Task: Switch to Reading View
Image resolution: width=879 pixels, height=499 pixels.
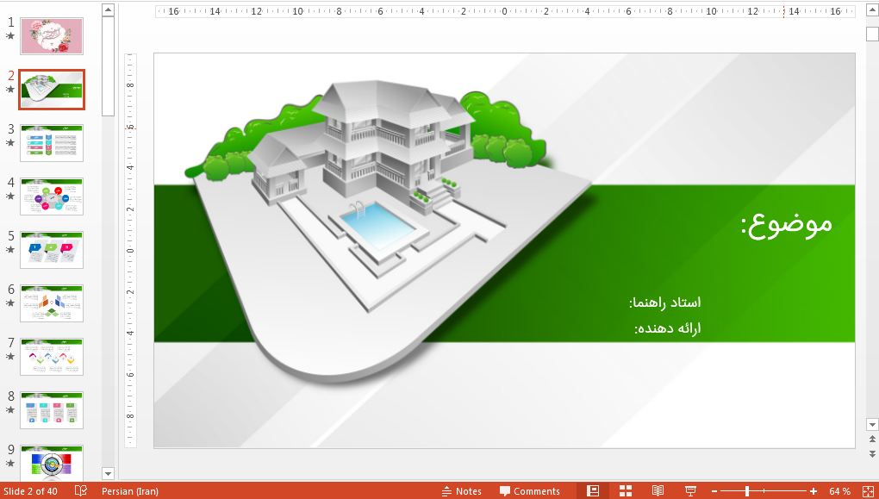Action: (658, 490)
